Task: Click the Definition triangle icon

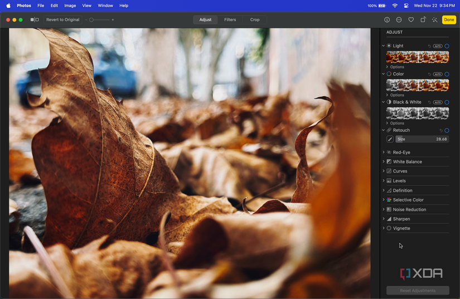Action: click(x=389, y=190)
